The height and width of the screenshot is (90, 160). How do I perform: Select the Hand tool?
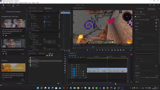click(x=65, y=70)
